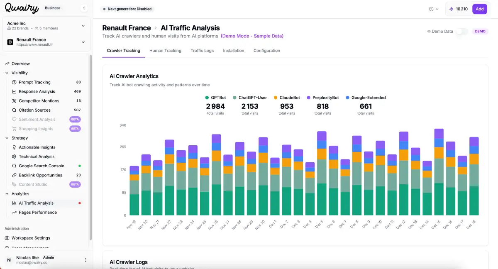Open user options three-dot menu

86,260
